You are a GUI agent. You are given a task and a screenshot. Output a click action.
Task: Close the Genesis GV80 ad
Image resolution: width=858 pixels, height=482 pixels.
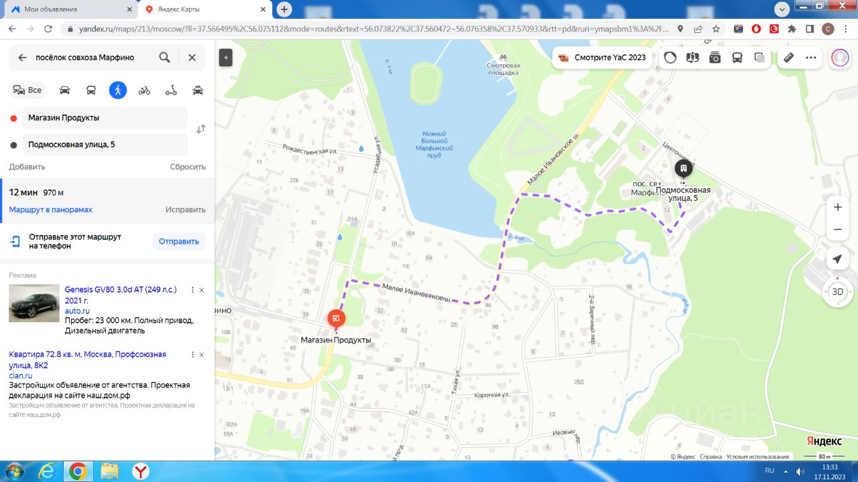coord(202,290)
